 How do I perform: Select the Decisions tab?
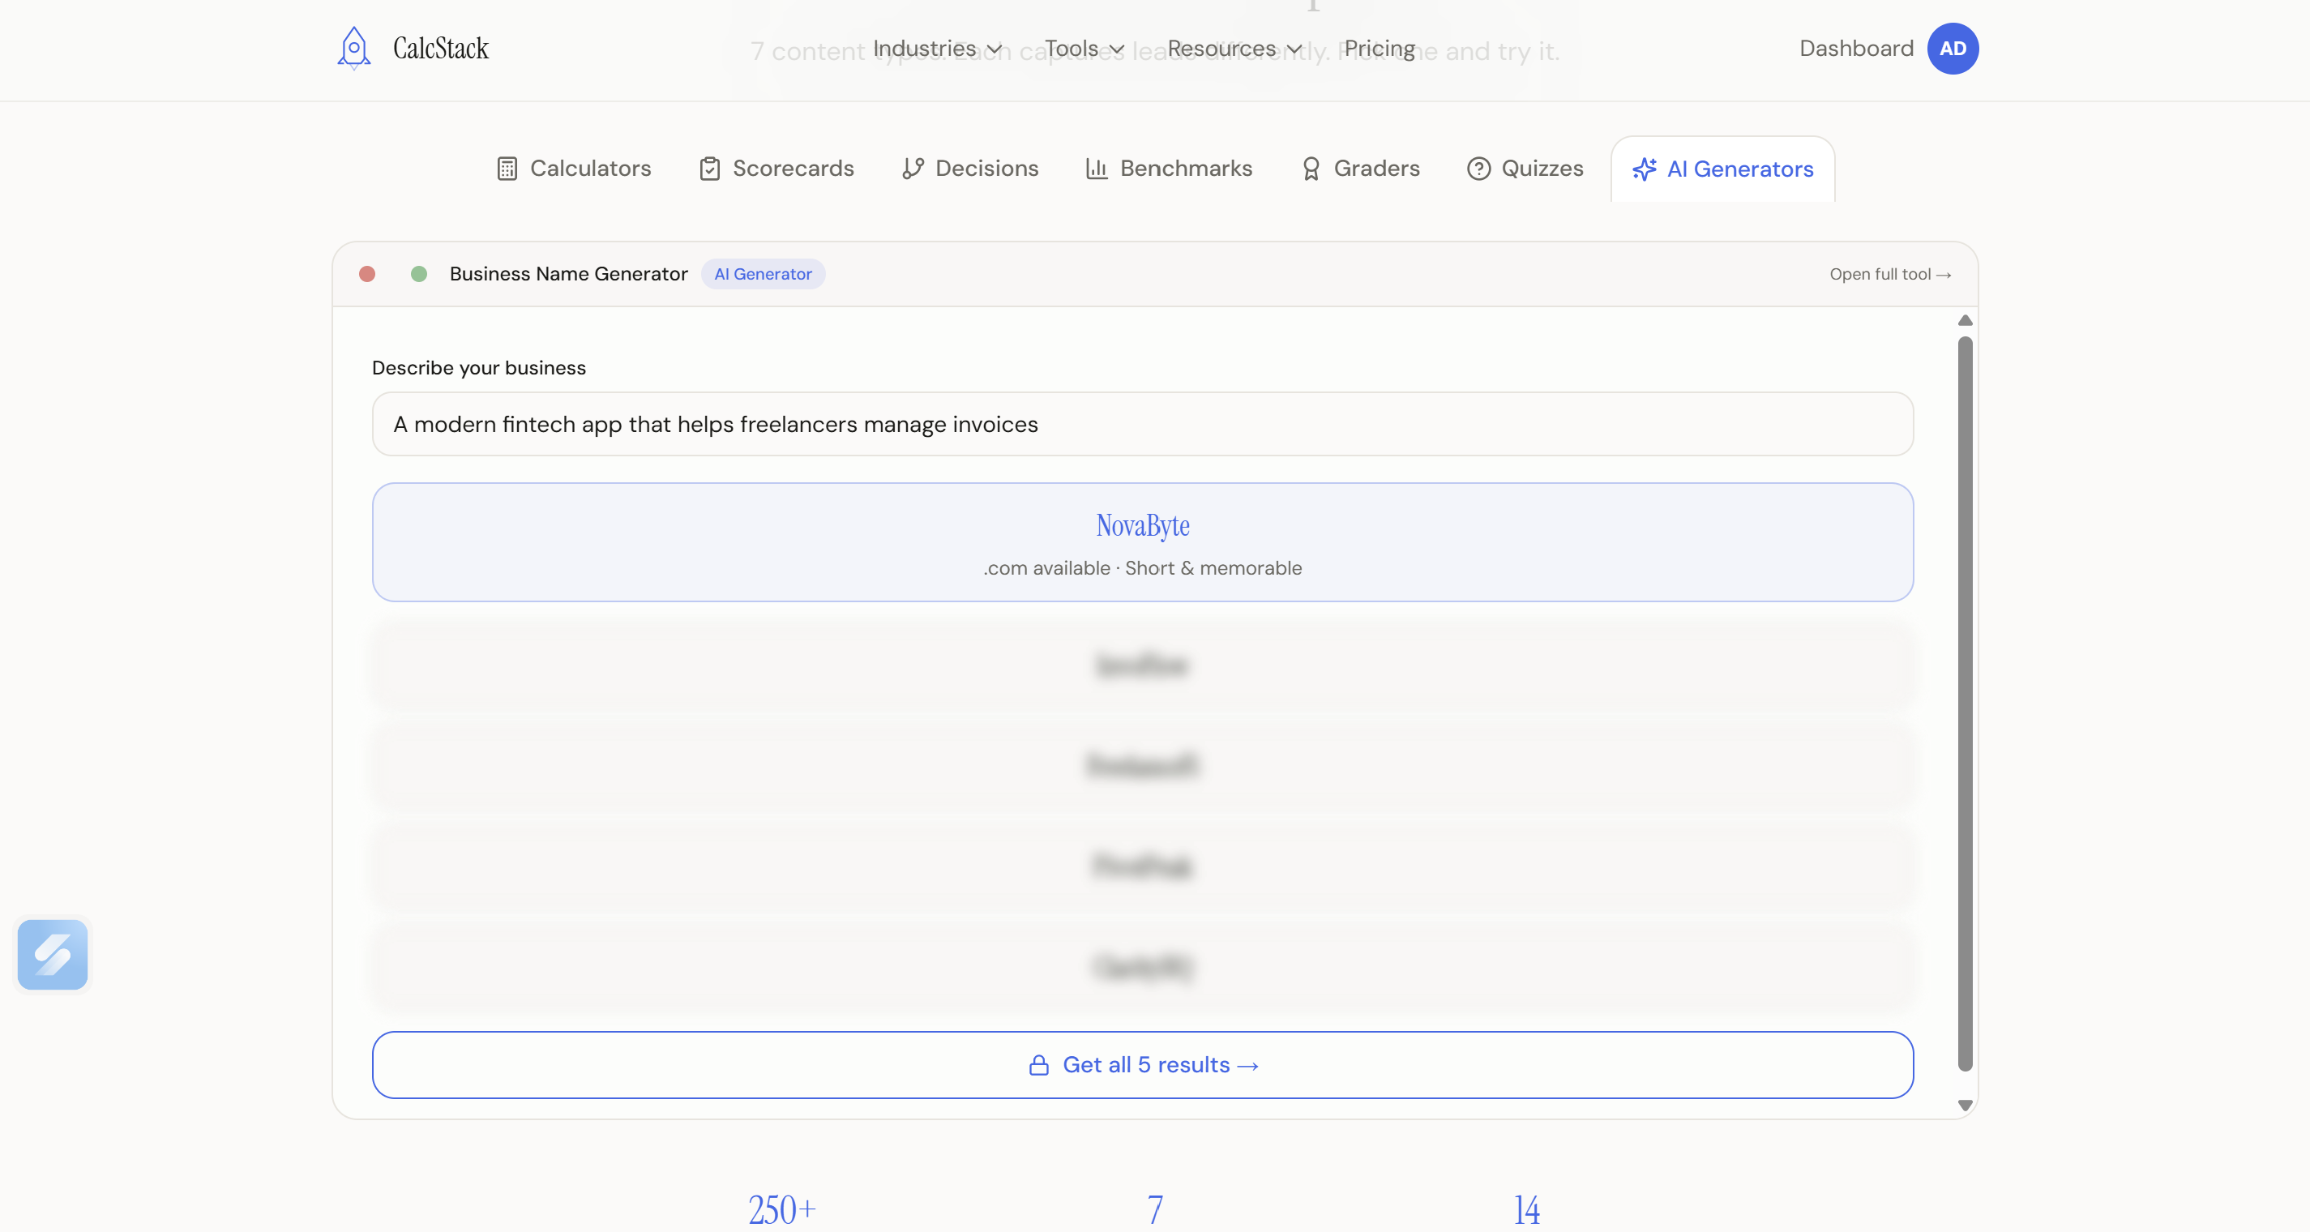tap(970, 169)
